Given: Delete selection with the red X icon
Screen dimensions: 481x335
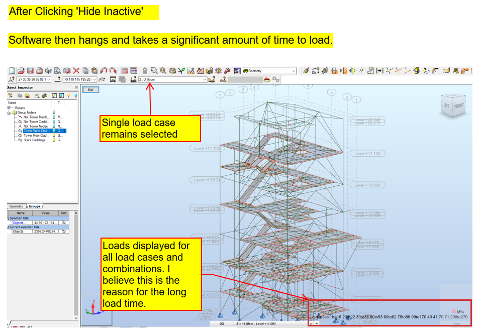Looking at the screenshot, I should click(x=76, y=70).
